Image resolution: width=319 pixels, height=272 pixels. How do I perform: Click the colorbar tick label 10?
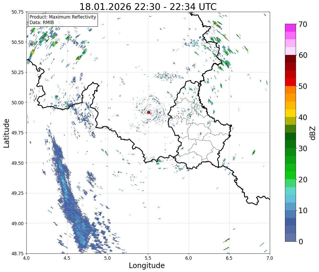[303, 210]
